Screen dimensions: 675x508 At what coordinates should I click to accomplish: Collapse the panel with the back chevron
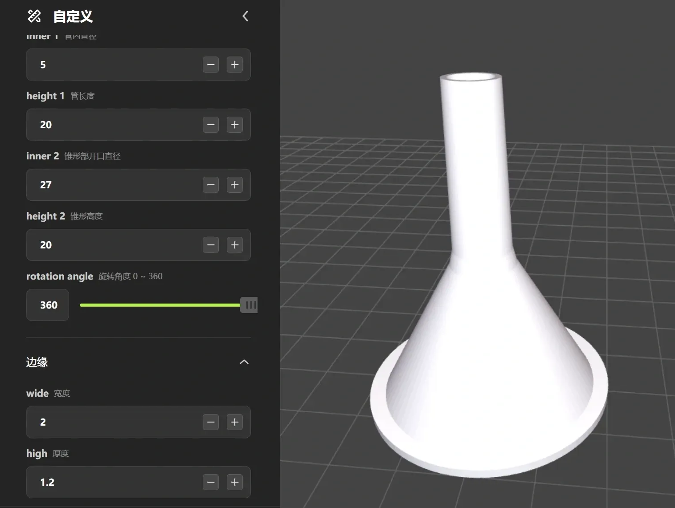pyautogui.click(x=245, y=16)
